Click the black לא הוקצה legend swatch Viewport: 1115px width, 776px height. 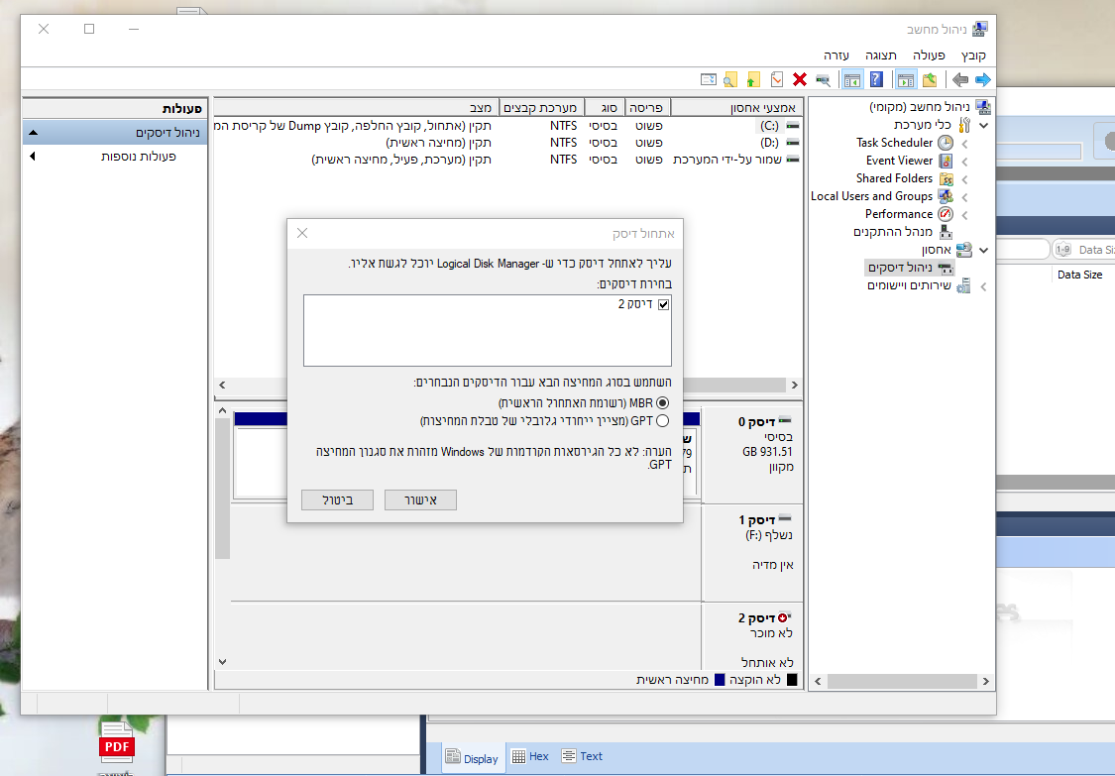792,680
